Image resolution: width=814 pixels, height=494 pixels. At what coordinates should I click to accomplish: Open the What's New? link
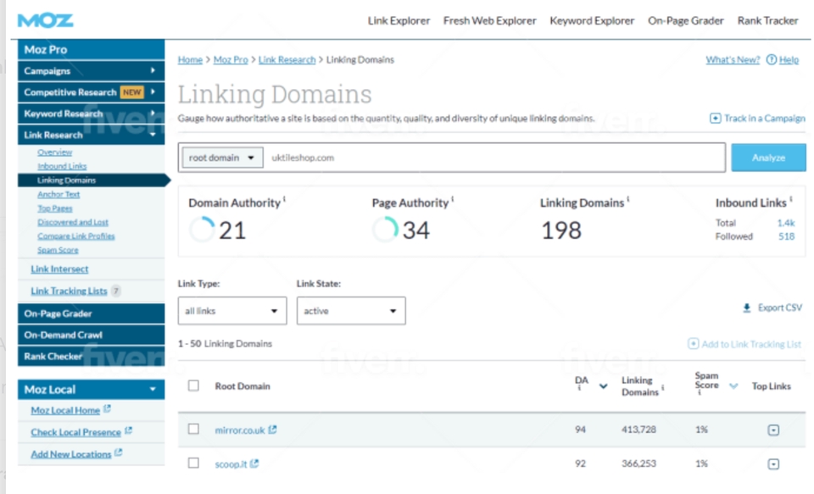pyautogui.click(x=733, y=59)
